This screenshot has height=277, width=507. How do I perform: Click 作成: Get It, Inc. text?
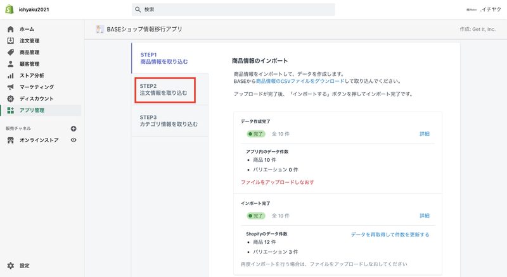[478, 29]
